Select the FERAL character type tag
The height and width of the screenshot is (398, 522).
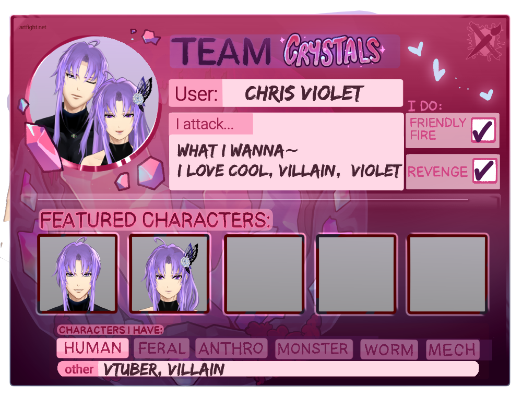tap(161, 348)
